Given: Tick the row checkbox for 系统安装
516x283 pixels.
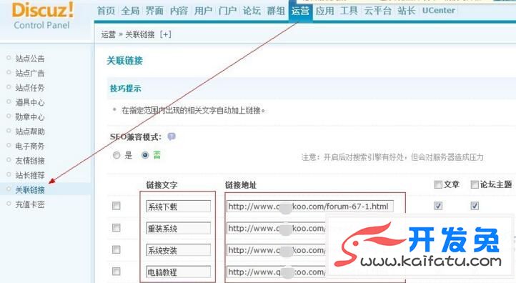Looking at the screenshot, I should [116, 249].
